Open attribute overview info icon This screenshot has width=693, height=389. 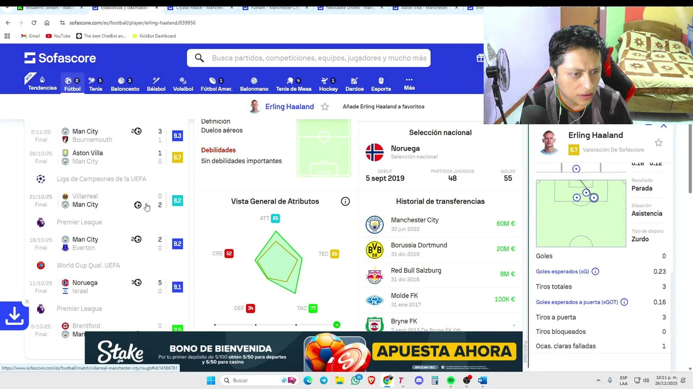pyautogui.click(x=345, y=202)
